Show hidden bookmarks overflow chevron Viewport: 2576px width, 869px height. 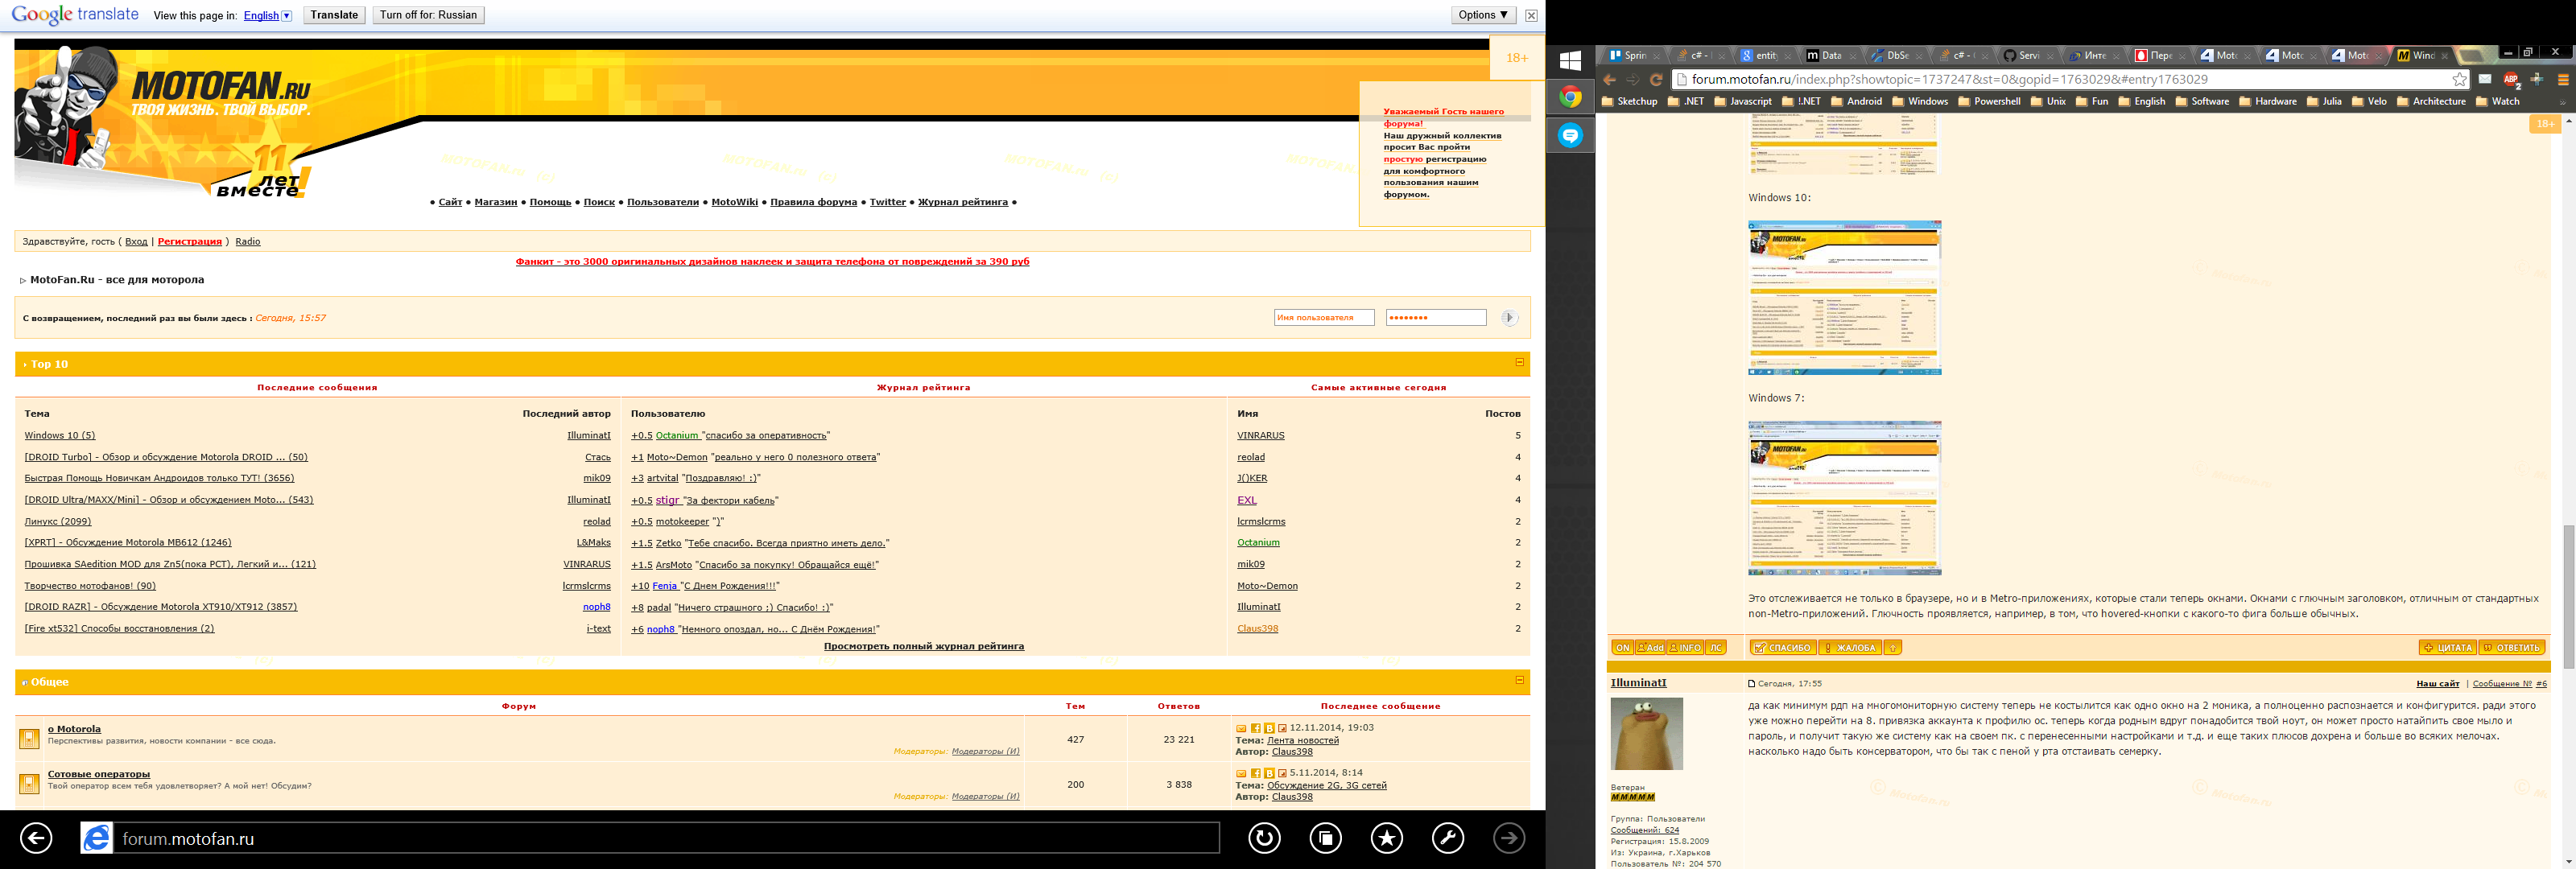coord(2562,102)
